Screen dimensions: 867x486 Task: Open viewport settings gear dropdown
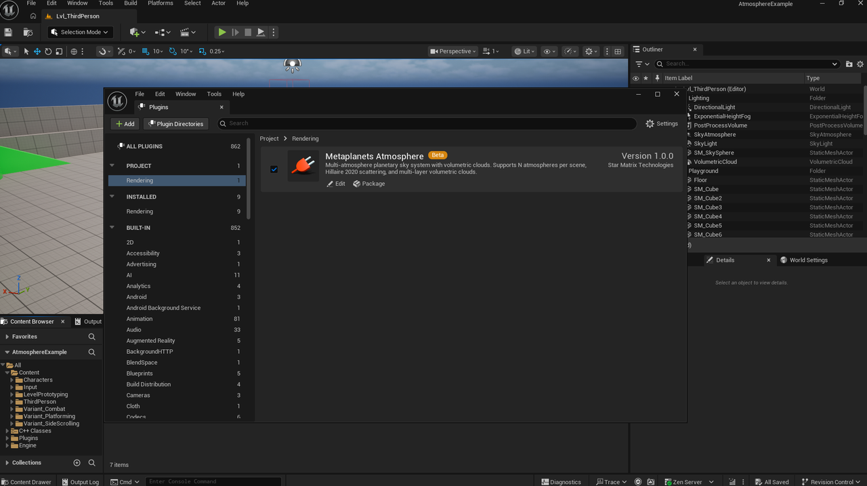(591, 51)
